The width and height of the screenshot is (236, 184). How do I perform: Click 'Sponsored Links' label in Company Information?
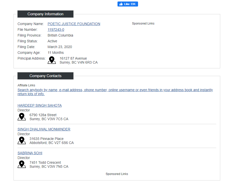143,24
